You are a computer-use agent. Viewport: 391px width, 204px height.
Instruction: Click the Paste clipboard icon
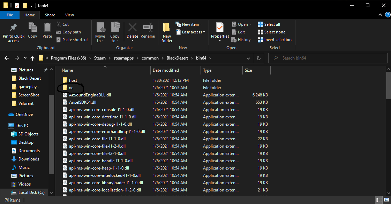point(47,28)
